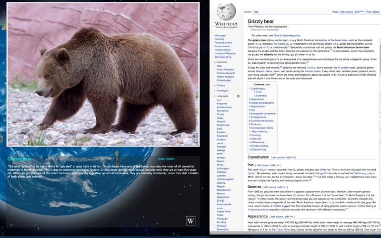Open Community portal link
The height and width of the screenshot is (238, 381).
click(226, 73)
